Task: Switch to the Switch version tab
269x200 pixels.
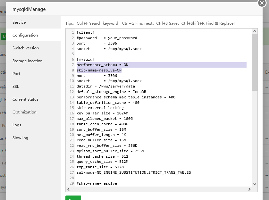Action: [26, 48]
